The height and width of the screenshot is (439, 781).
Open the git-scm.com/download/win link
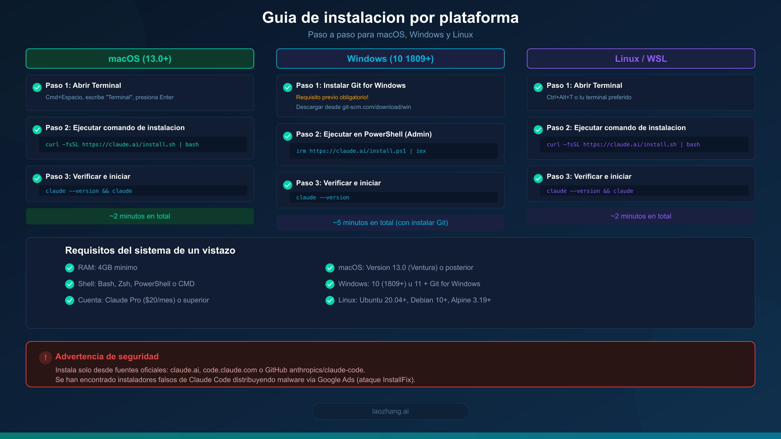(x=376, y=107)
